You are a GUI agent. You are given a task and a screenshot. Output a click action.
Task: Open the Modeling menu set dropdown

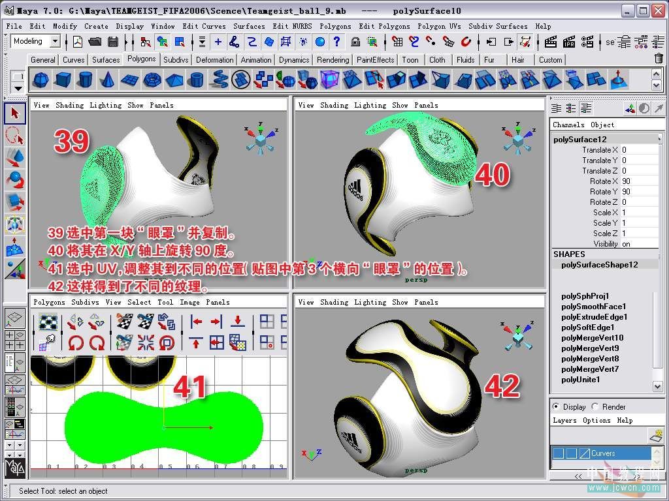pos(55,41)
